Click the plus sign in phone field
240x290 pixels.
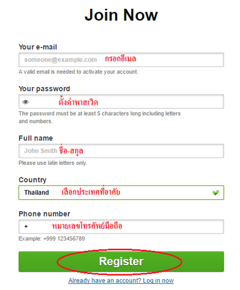point(26,226)
